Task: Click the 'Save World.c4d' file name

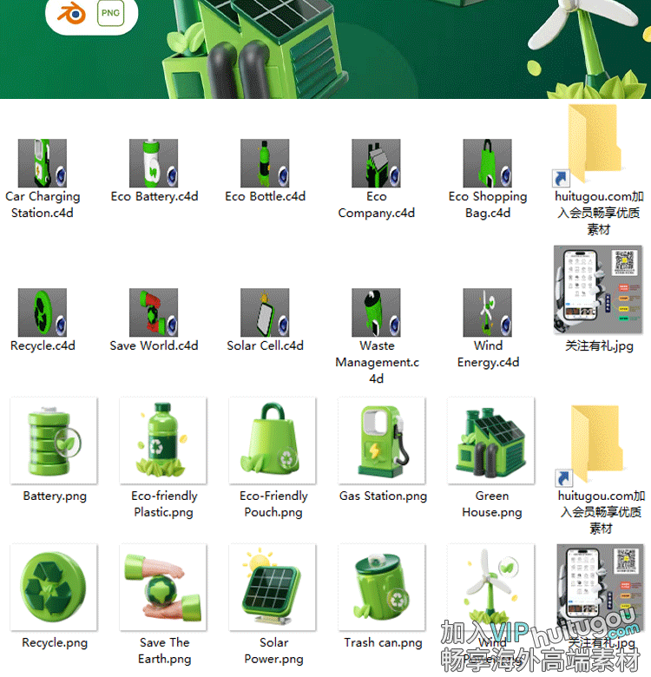Action: tap(154, 345)
